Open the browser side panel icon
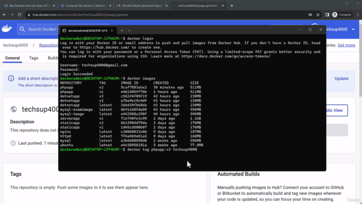 coord(327,15)
